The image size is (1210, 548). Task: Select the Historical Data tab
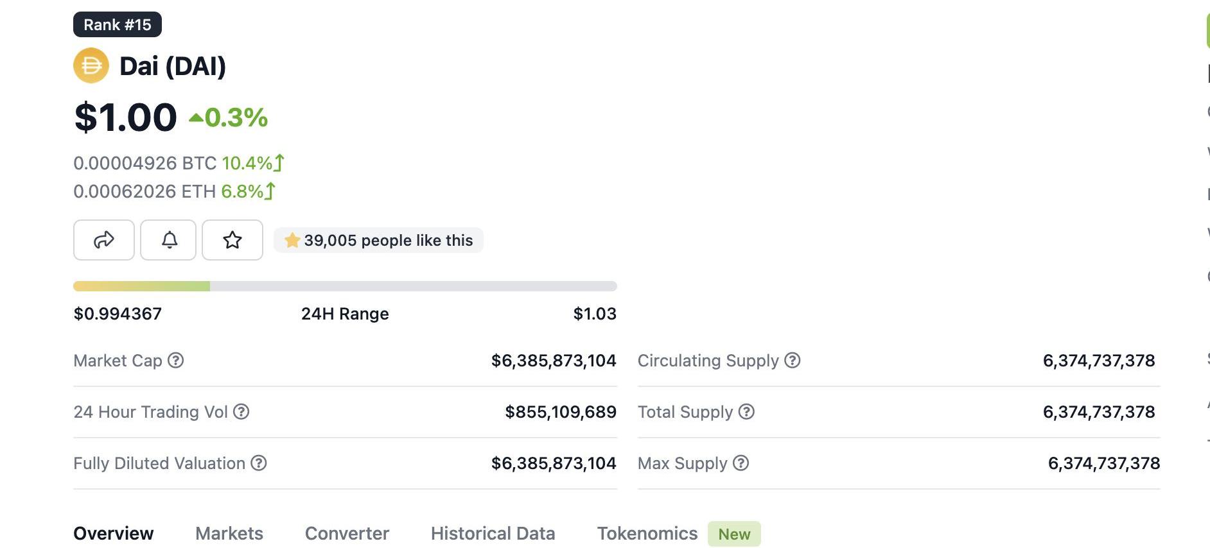[x=493, y=533]
